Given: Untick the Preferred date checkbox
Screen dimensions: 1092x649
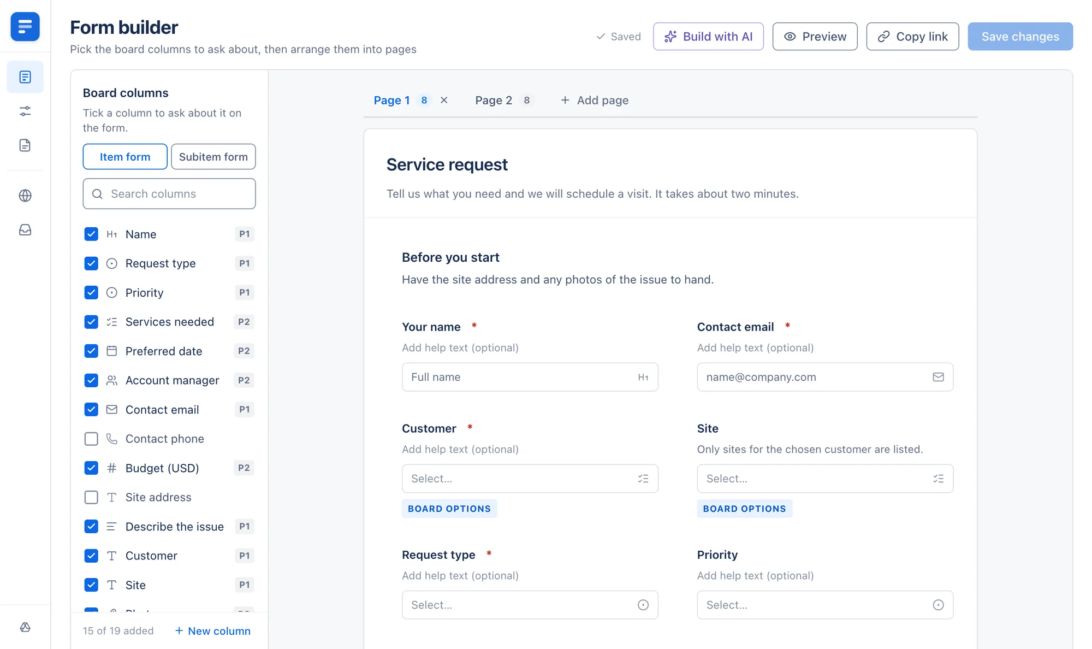Looking at the screenshot, I should coord(91,351).
